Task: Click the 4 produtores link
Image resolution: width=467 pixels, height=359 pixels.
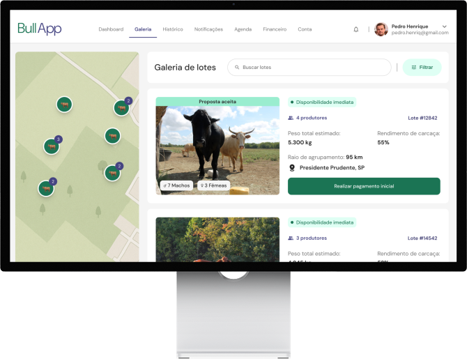Action: point(312,118)
